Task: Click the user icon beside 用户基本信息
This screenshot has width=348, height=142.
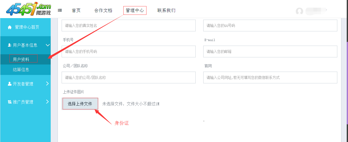Action: [x=10, y=45]
